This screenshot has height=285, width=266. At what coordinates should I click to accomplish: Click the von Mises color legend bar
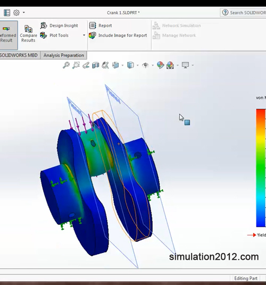point(261,168)
